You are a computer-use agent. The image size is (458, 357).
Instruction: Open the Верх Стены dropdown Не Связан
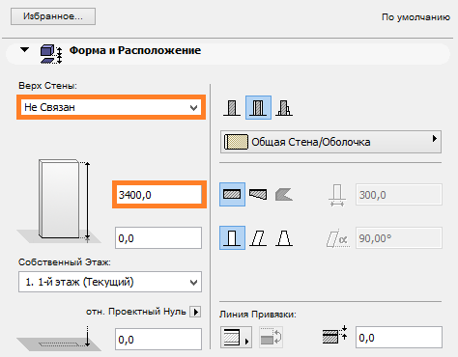coord(111,107)
